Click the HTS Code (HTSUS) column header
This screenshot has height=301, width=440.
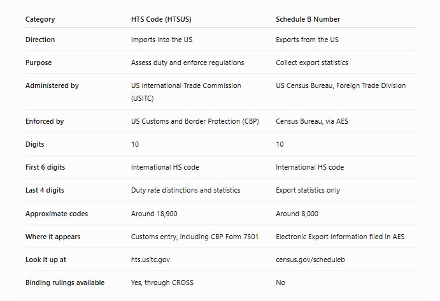(x=161, y=19)
